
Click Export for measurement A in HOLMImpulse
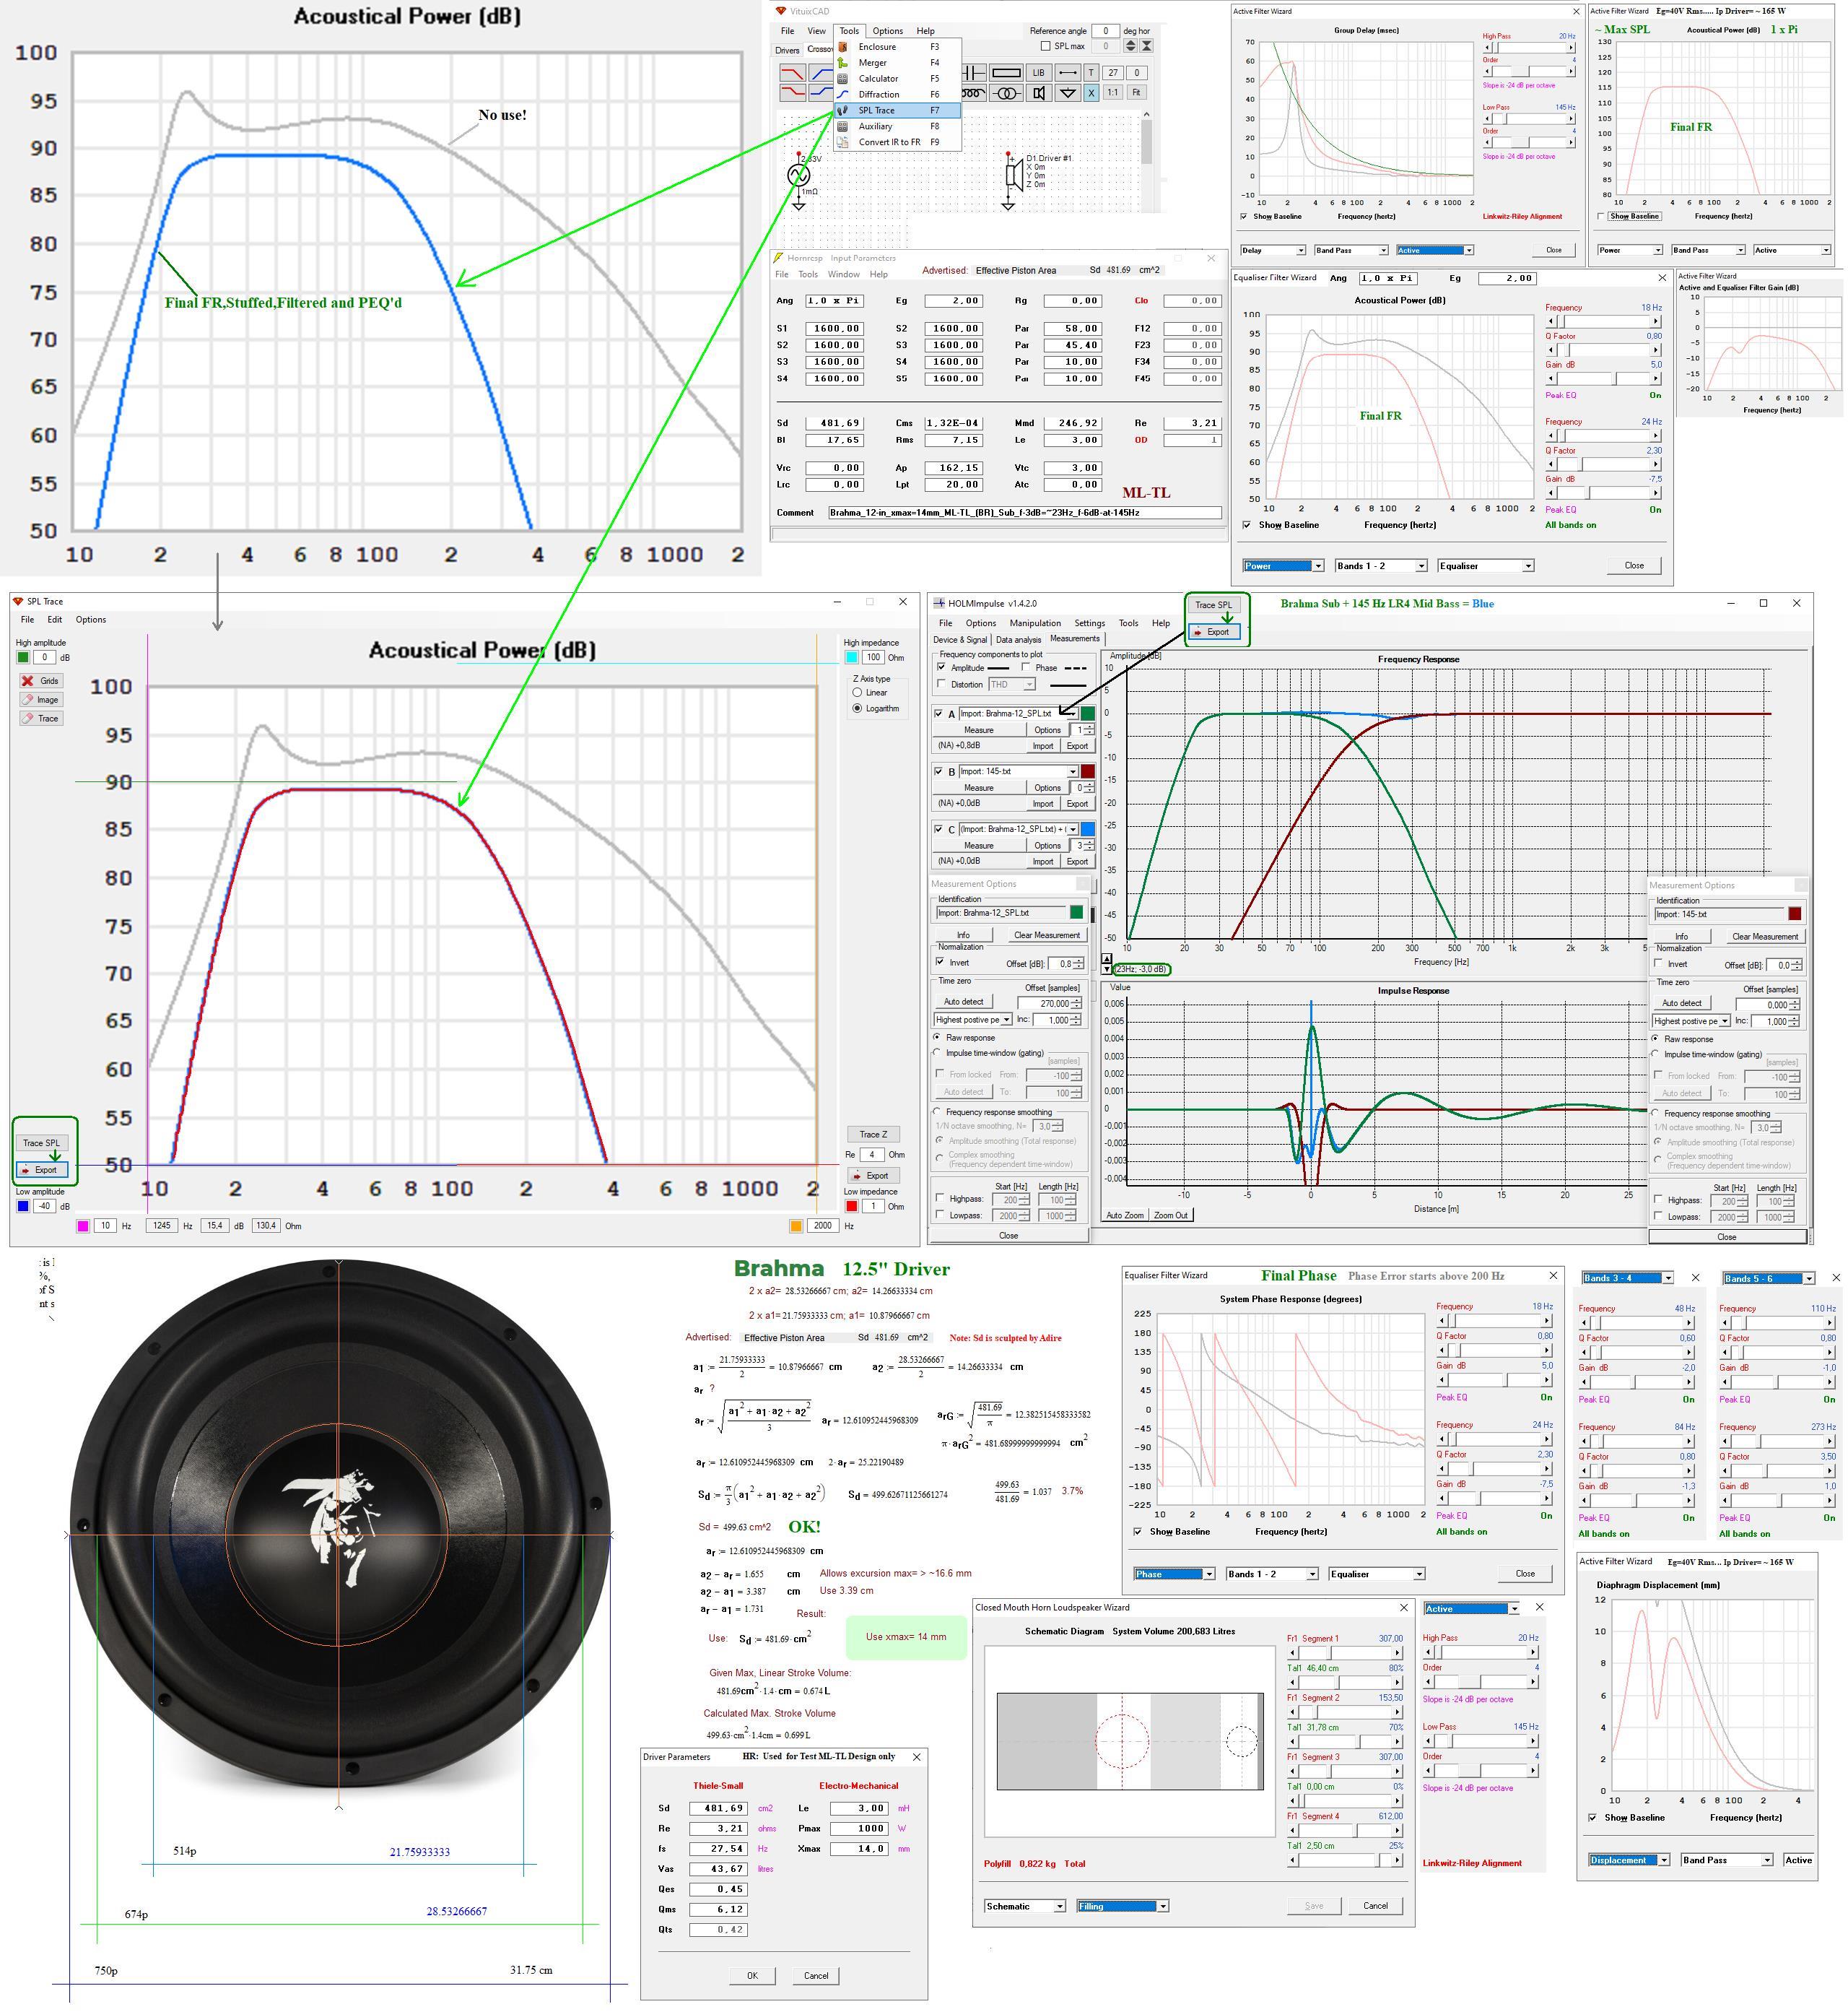(x=1079, y=746)
